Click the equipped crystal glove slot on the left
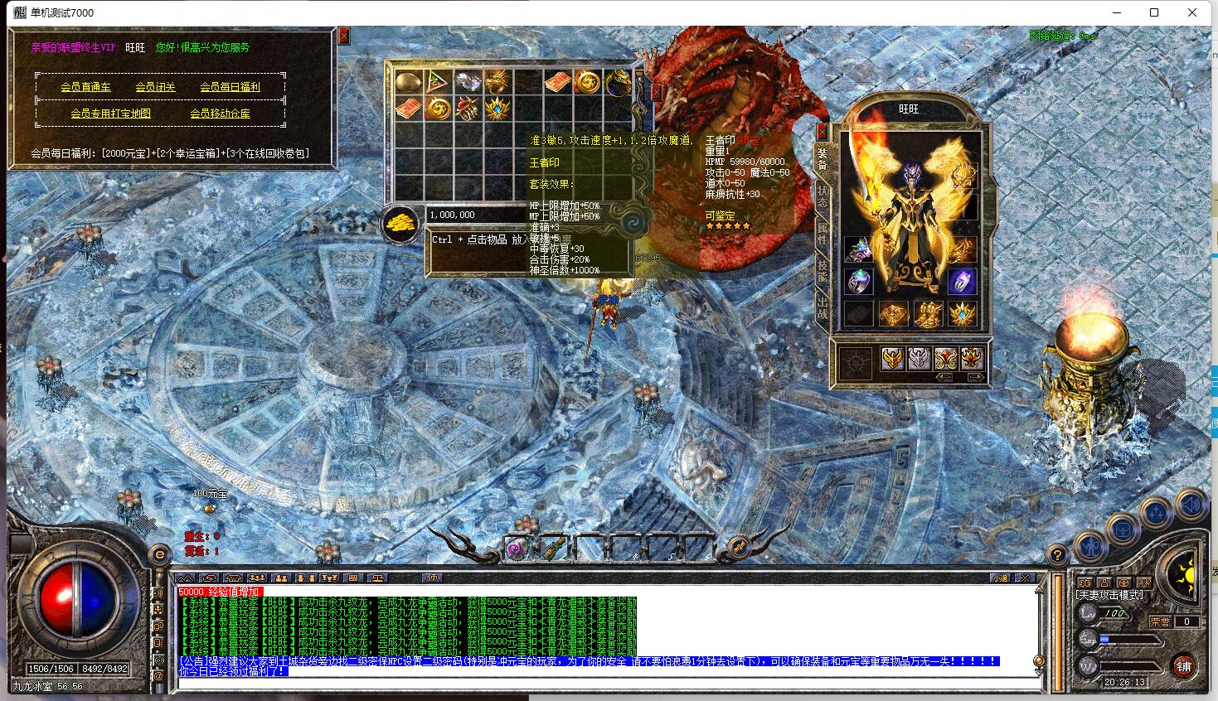This screenshot has width=1218, height=701. click(858, 249)
